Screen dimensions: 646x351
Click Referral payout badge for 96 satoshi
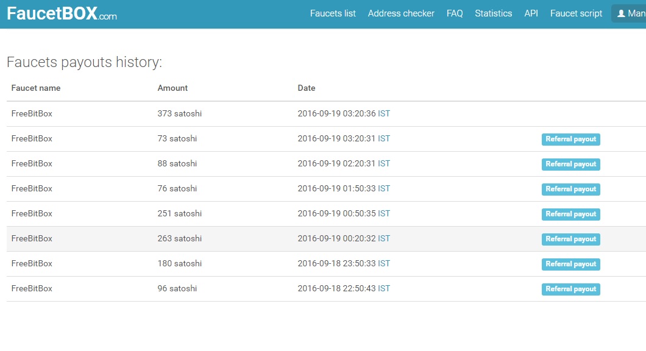[x=570, y=289]
